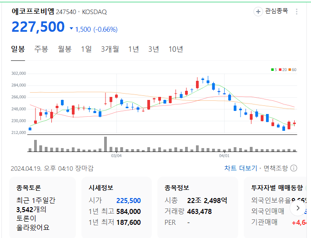Open the 종목토론 card heading
Screen dimensions: 311x238
tap(29, 188)
